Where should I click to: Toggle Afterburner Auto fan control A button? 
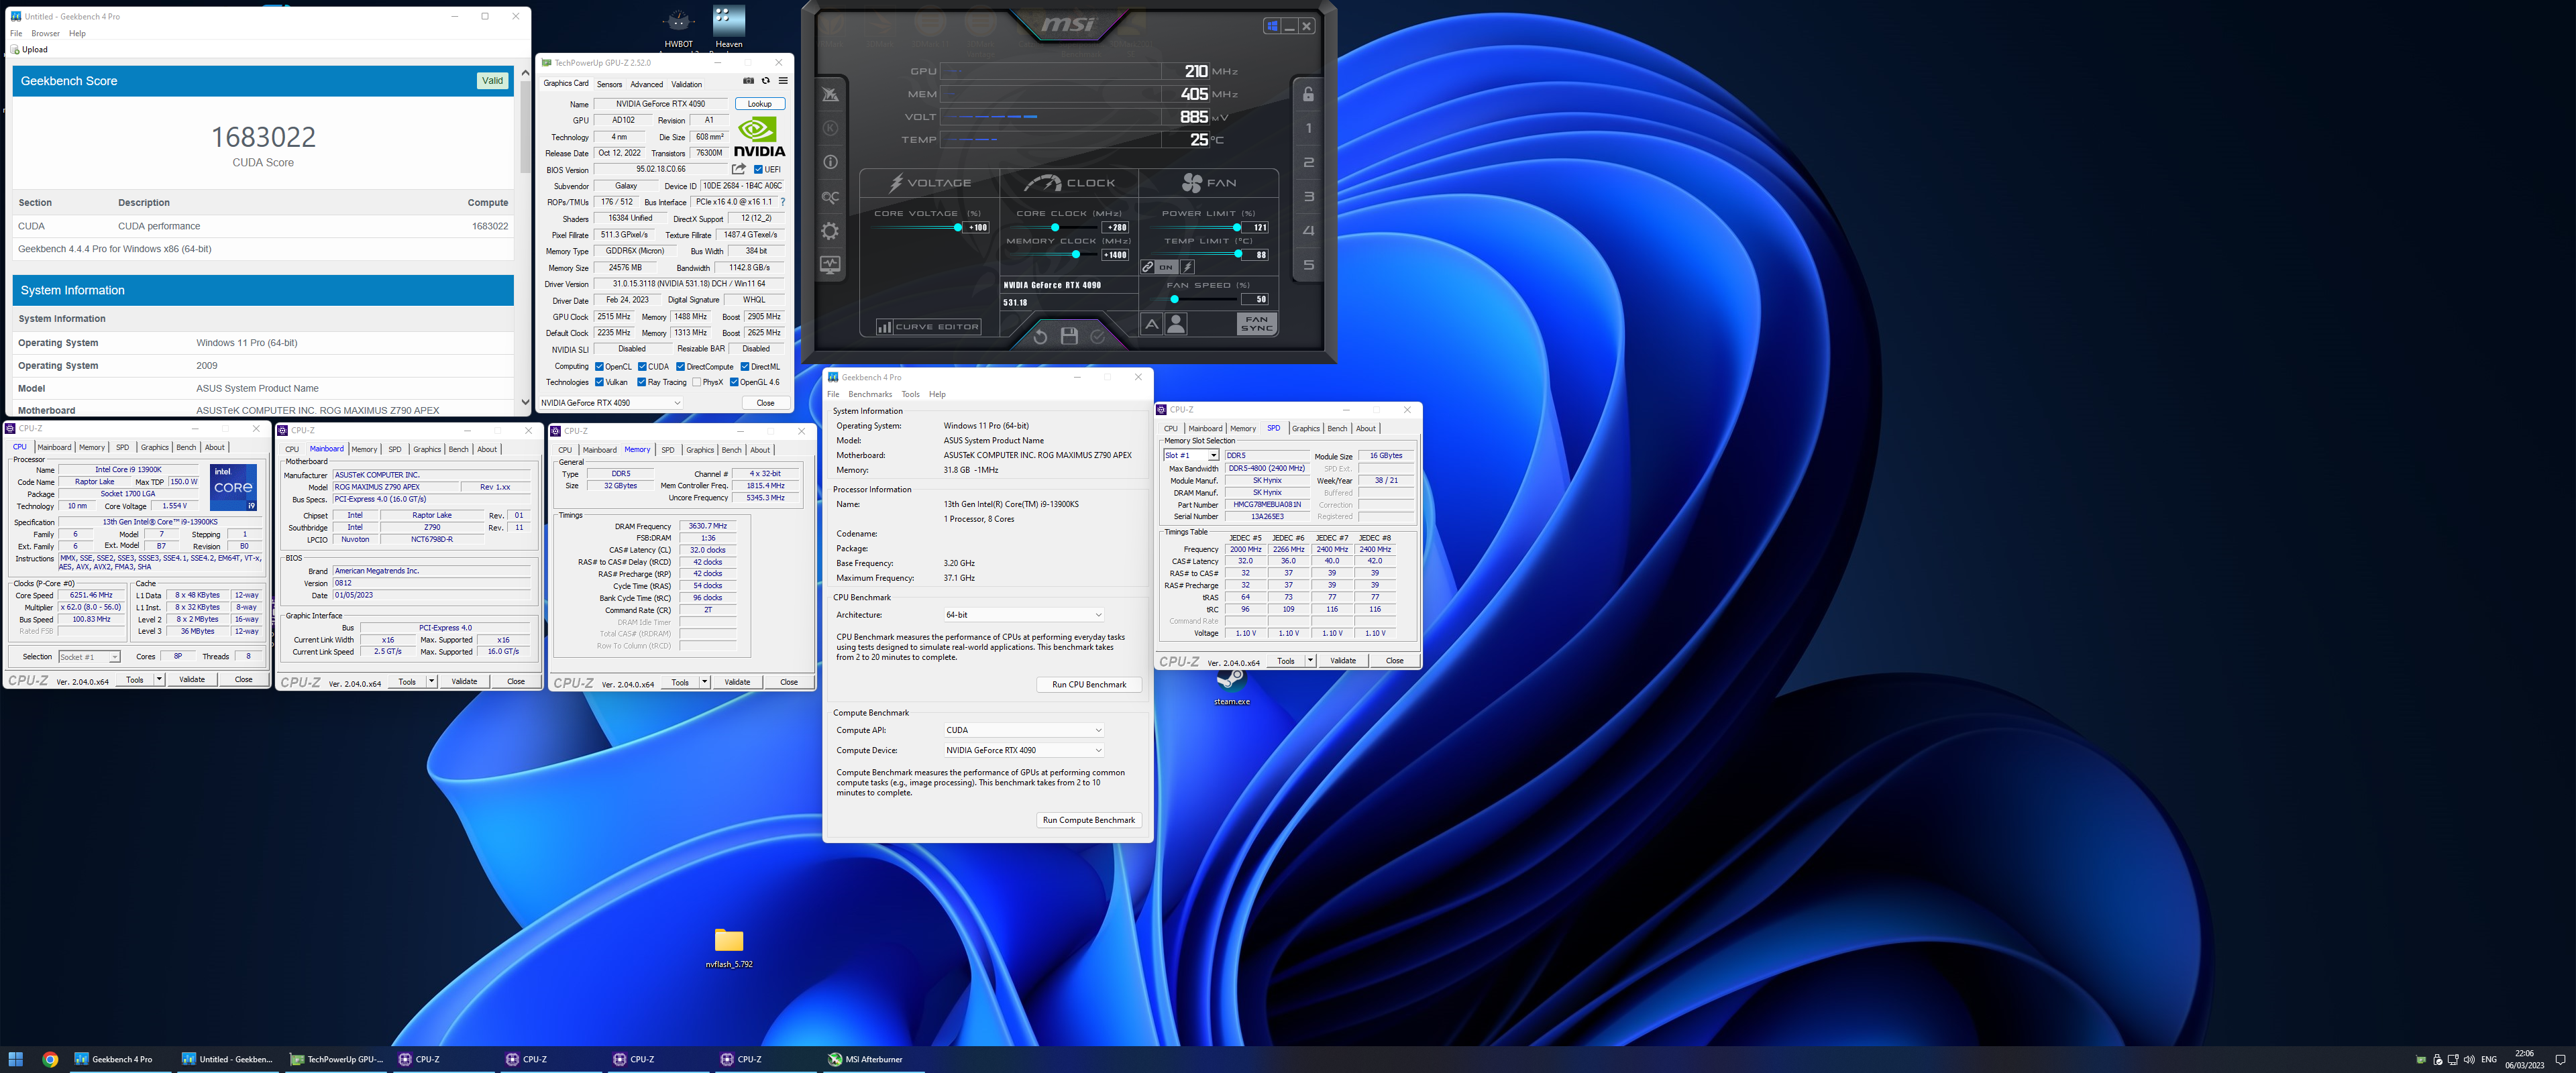1152,324
